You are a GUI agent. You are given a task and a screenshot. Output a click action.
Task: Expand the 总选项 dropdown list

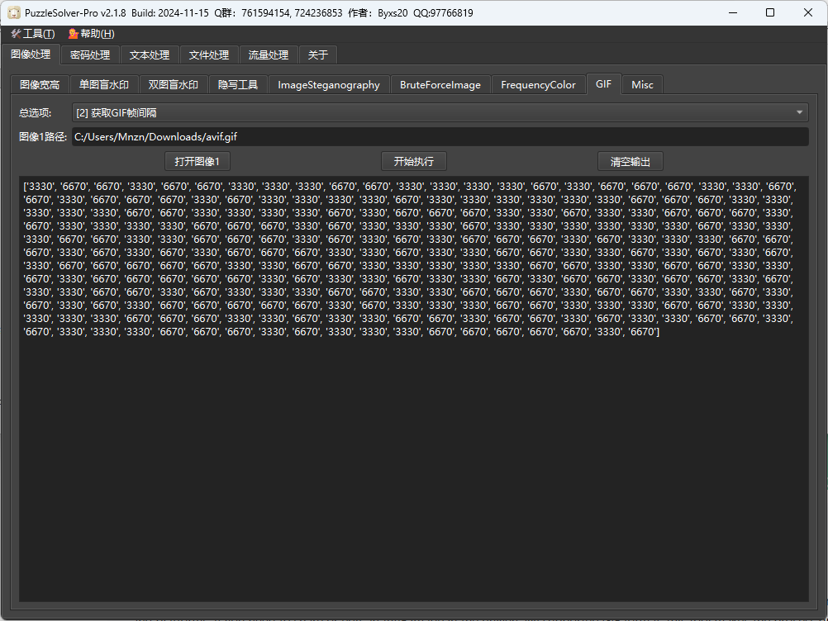point(440,113)
